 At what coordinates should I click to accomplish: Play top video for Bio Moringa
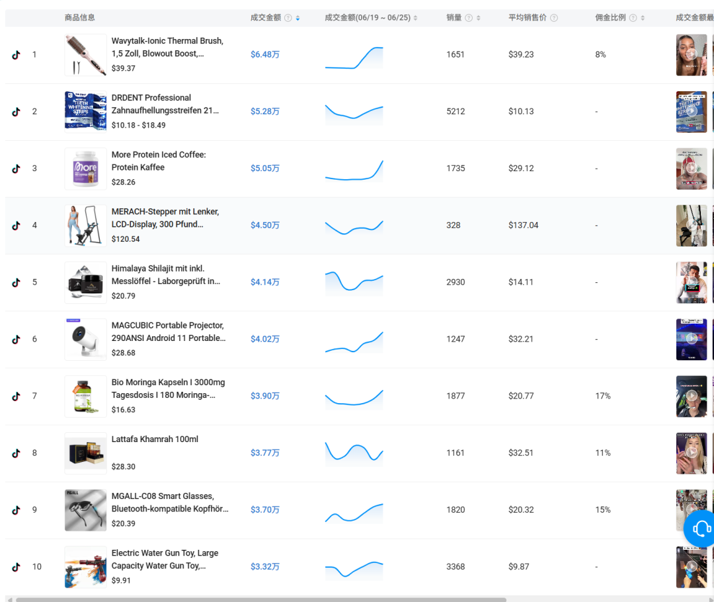692,396
